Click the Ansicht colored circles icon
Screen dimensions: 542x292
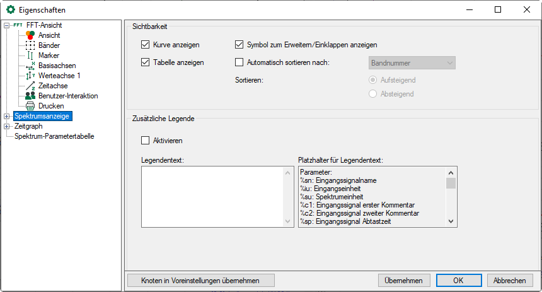coord(30,35)
